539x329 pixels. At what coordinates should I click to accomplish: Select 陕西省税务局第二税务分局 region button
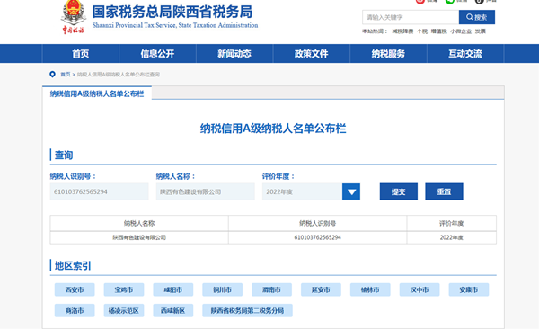(248, 310)
